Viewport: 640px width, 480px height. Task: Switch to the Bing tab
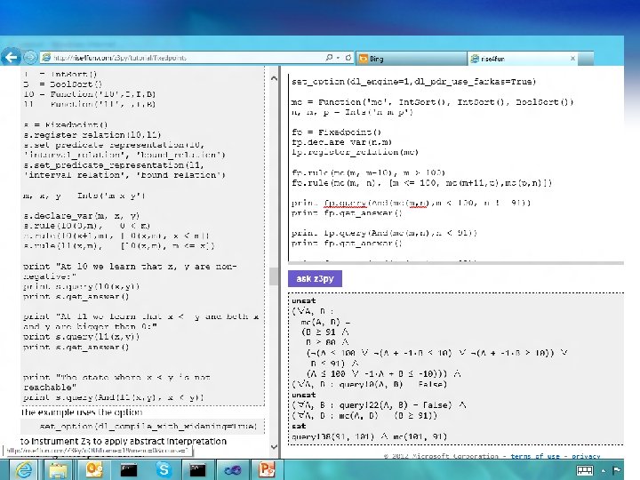pyautogui.click(x=412, y=59)
